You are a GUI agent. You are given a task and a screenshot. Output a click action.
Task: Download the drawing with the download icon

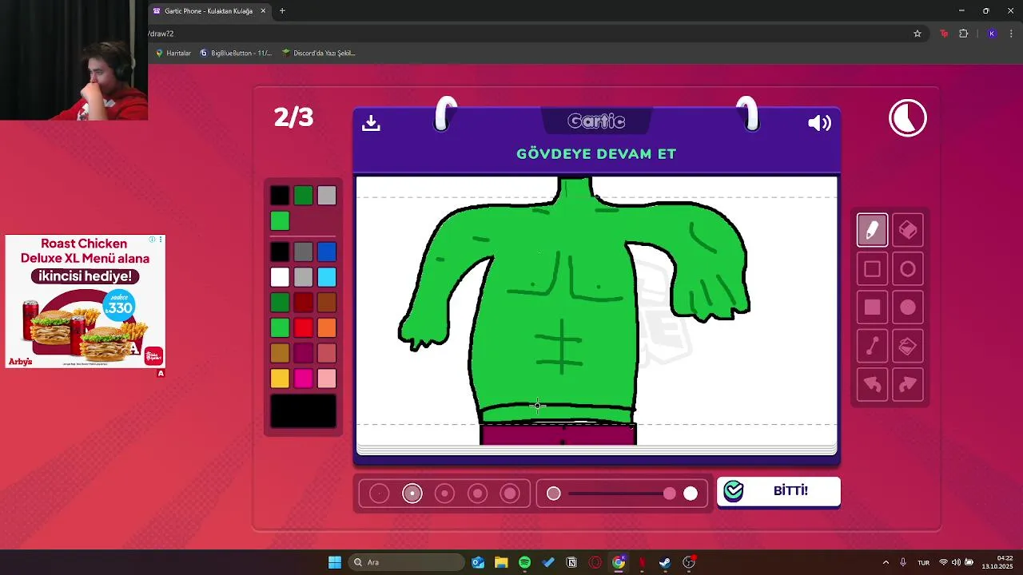coord(371,123)
